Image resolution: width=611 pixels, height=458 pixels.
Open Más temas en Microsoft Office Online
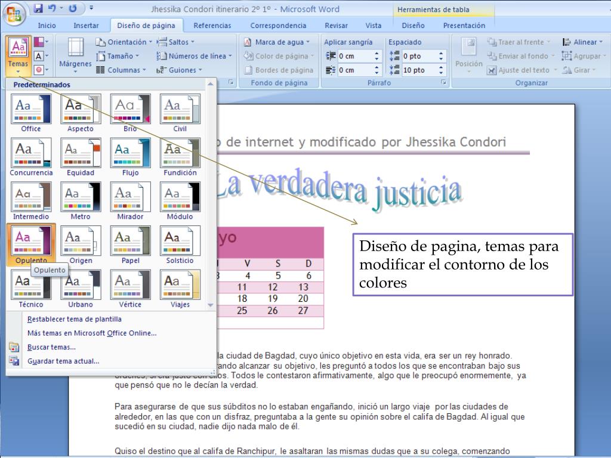pos(92,333)
